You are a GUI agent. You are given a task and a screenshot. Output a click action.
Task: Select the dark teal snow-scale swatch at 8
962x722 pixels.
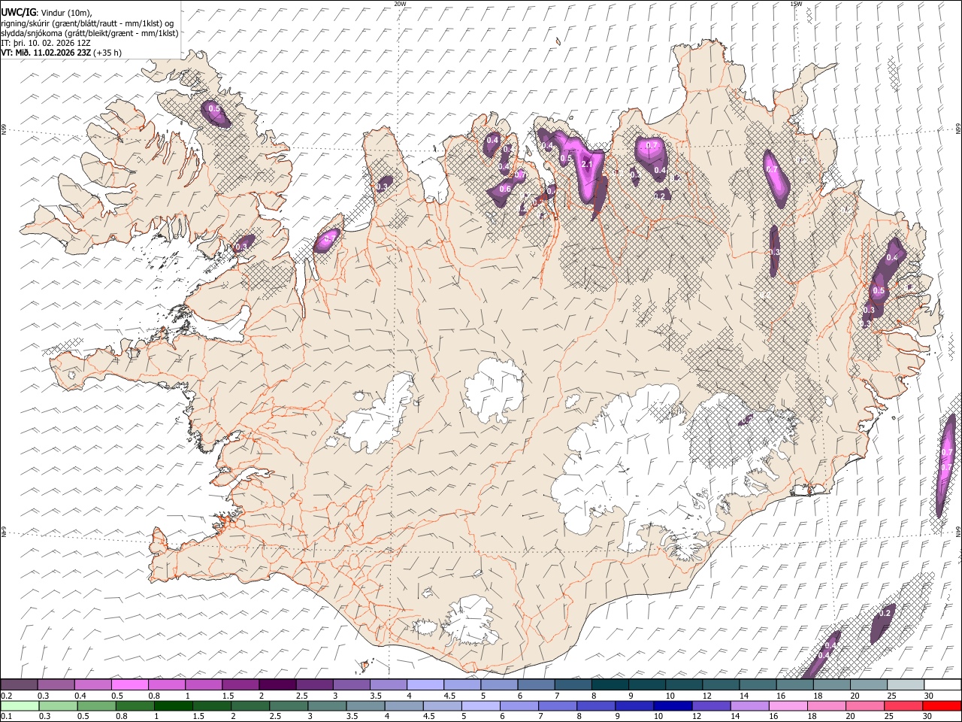coord(610,684)
